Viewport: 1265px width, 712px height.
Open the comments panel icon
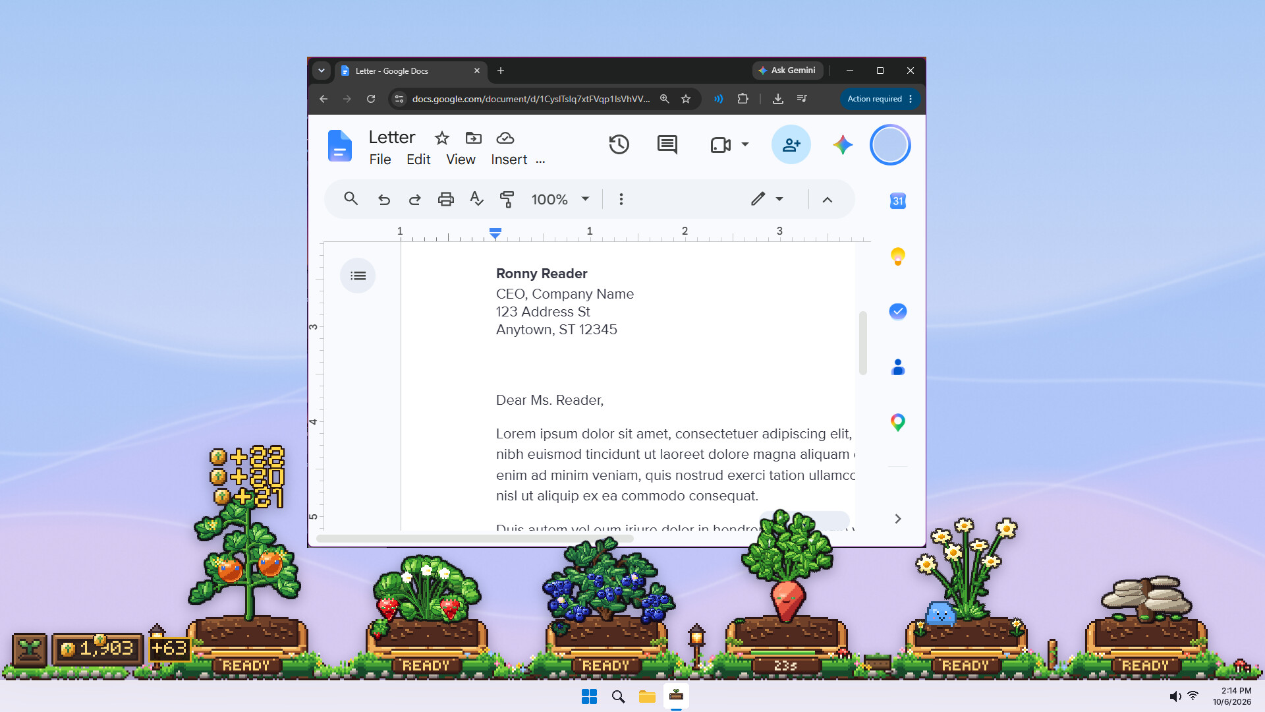[667, 144]
